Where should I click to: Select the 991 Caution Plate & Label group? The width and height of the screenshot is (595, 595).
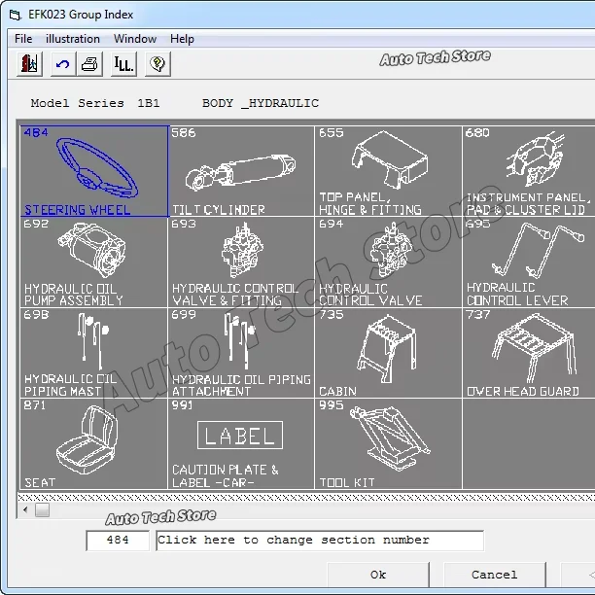point(241,443)
